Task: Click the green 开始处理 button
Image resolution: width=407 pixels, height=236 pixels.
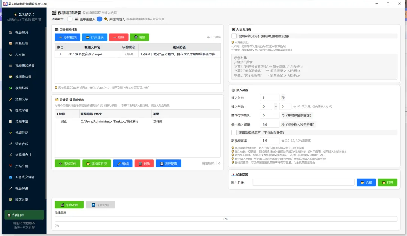Action: 69,205
